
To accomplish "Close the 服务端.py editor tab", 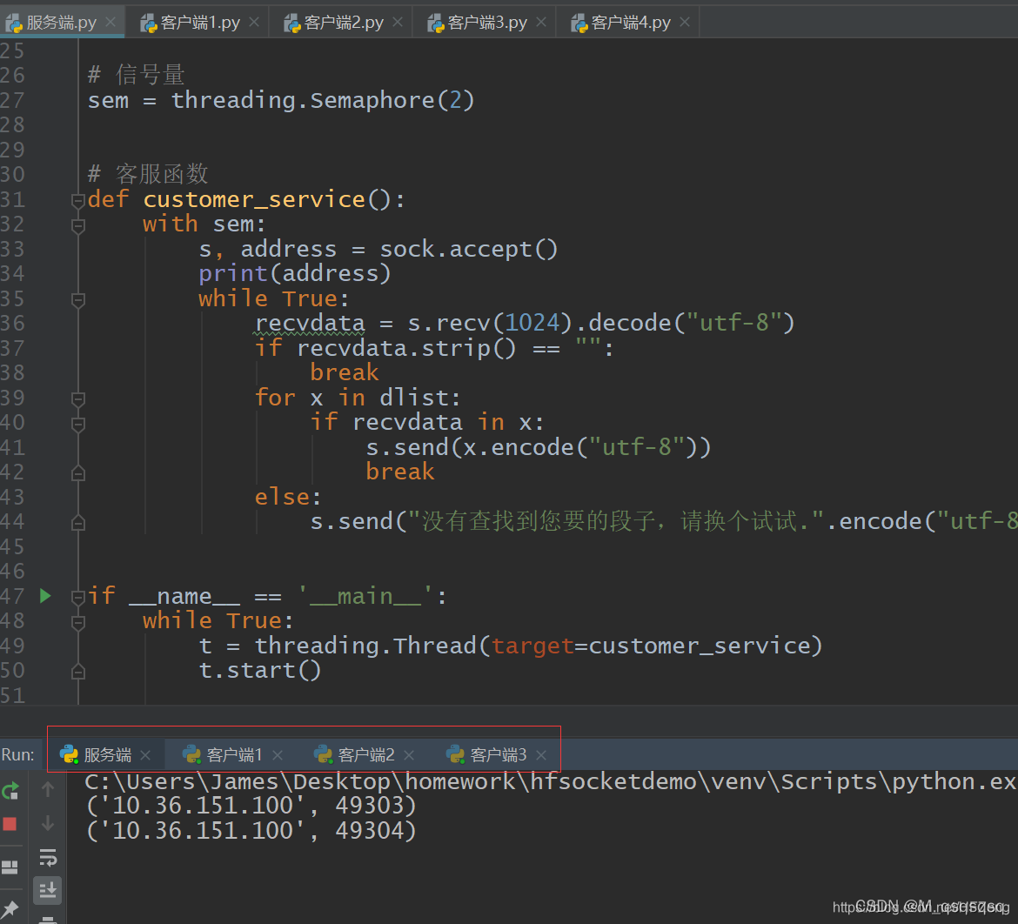I will point(111,22).
